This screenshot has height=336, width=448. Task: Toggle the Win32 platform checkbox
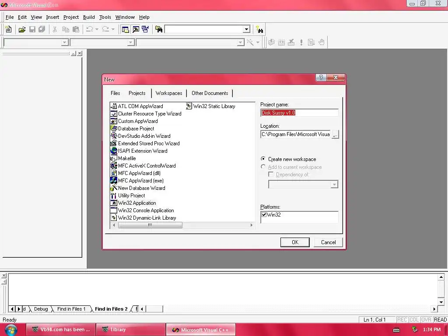click(x=264, y=214)
